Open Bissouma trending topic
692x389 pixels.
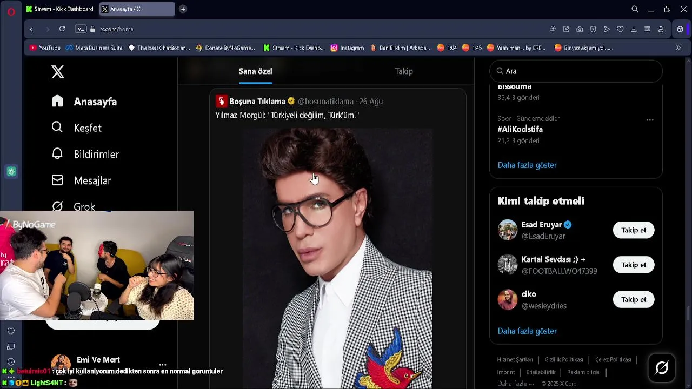click(514, 86)
